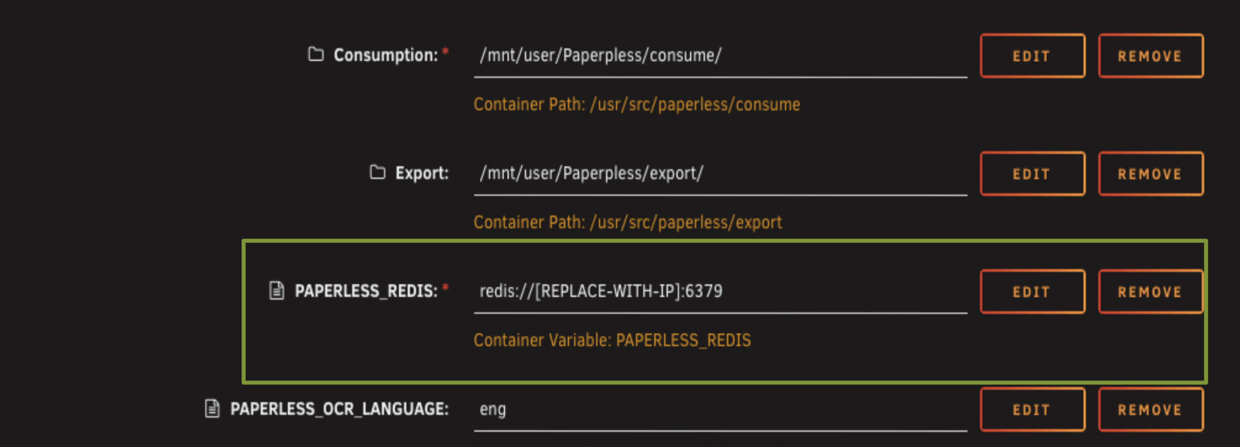Click the PAPERLESS_REDIS field label
Screen dimensions: 1240x447
point(366,291)
